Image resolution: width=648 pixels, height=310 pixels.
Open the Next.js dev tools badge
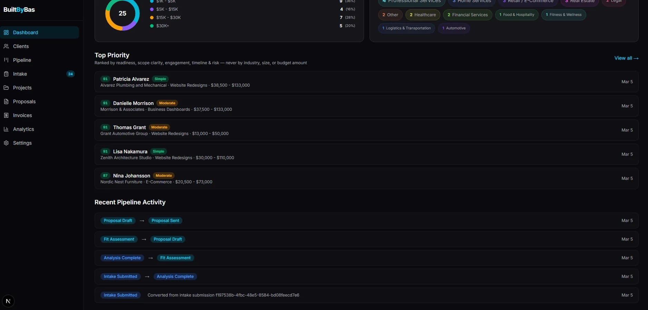click(x=8, y=301)
